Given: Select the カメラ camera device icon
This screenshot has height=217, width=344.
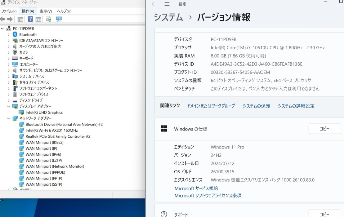Looking at the screenshot, I should point(15,52).
